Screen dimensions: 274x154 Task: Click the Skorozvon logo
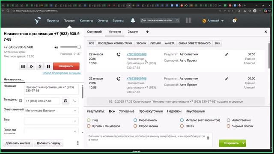tap(37, 21)
